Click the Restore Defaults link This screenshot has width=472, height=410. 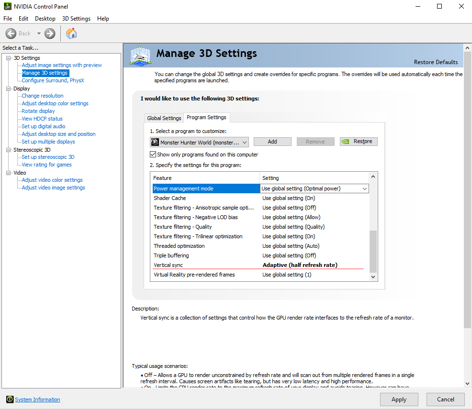(x=436, y=62)
